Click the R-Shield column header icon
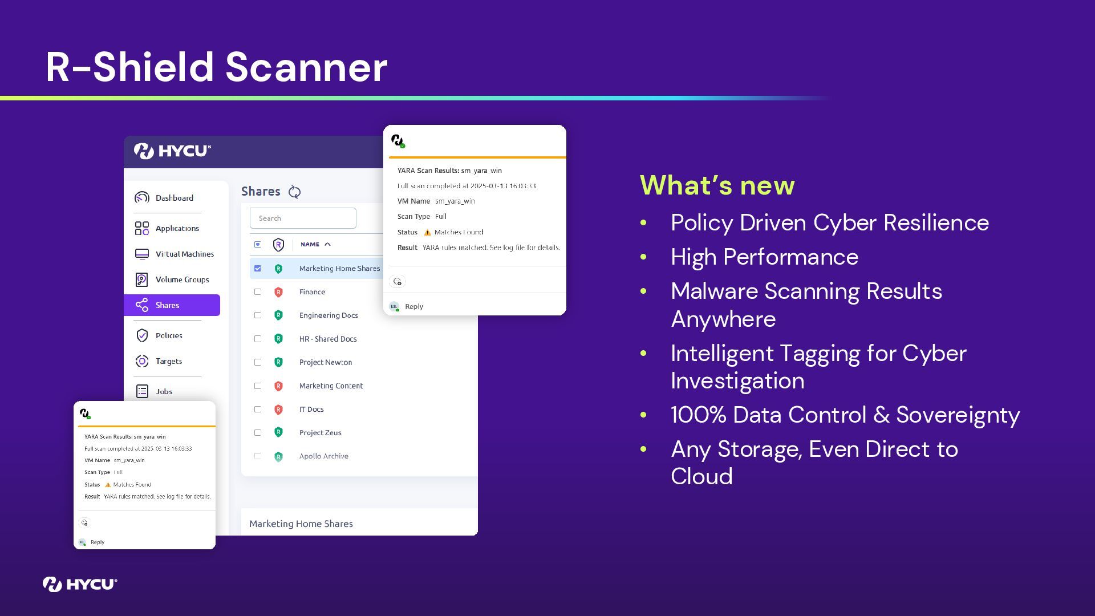Viewport: 1095px width, 616px height. (x=278, y=245)
